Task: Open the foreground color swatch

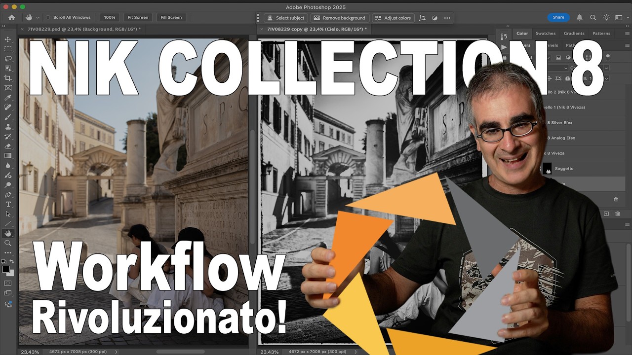Action: point(6,269)
